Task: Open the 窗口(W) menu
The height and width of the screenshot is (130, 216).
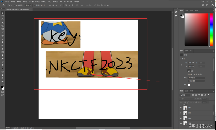Action: point(69,1)
